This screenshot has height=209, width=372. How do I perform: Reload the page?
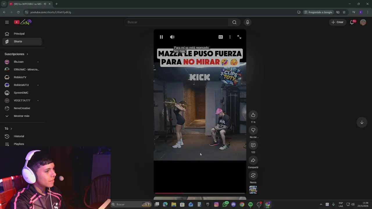[x=18, y=12]
